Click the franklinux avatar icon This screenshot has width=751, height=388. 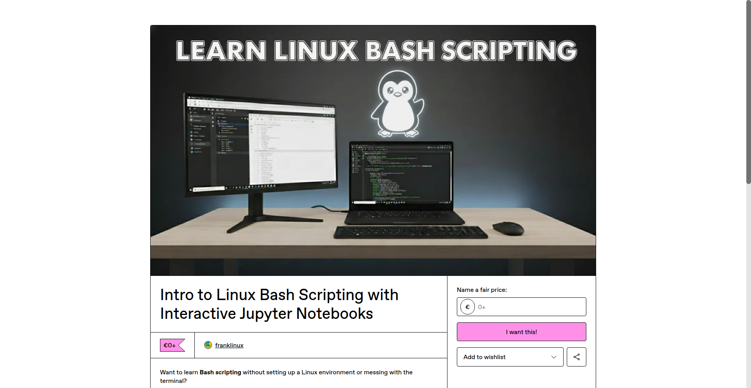[x=208, y=345]
